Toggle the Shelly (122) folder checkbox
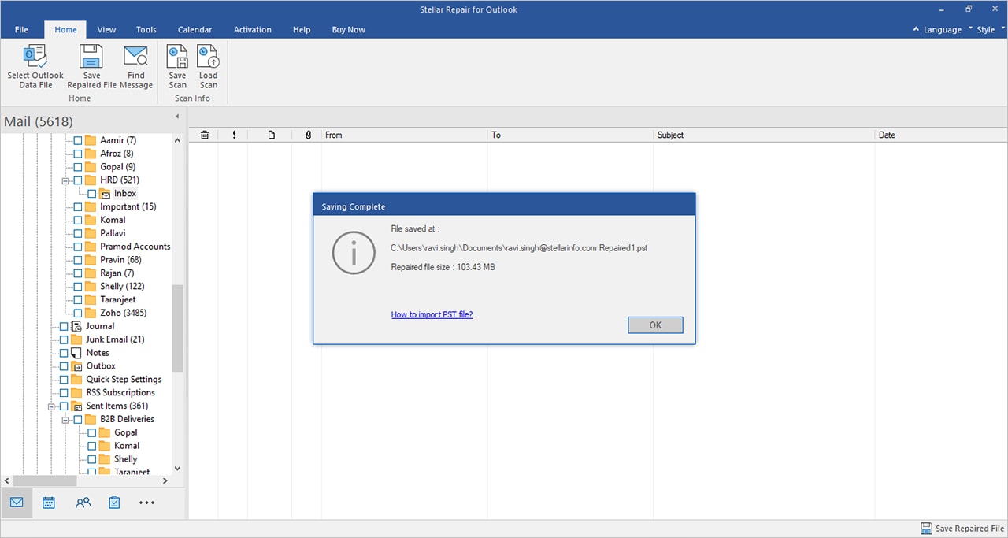 (78, 287)
